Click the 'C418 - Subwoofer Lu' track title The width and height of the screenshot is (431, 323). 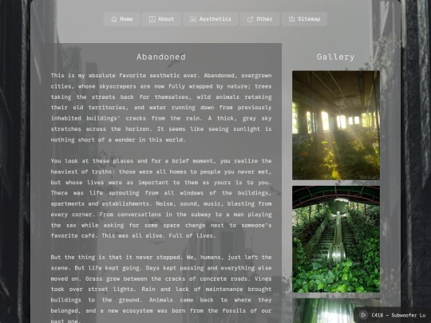(398, 315)
